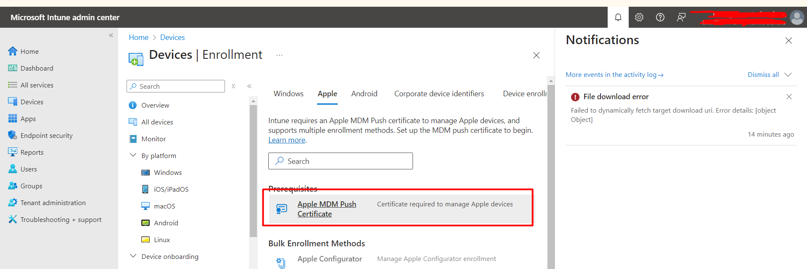Open More events in the activity log
Screen dimensions: 807x269
[614, 74]
